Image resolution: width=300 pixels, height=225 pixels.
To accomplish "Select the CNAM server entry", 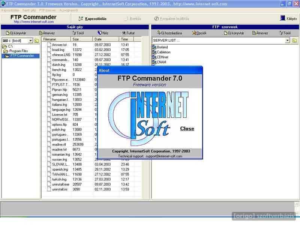I will (x=159, y=62).
